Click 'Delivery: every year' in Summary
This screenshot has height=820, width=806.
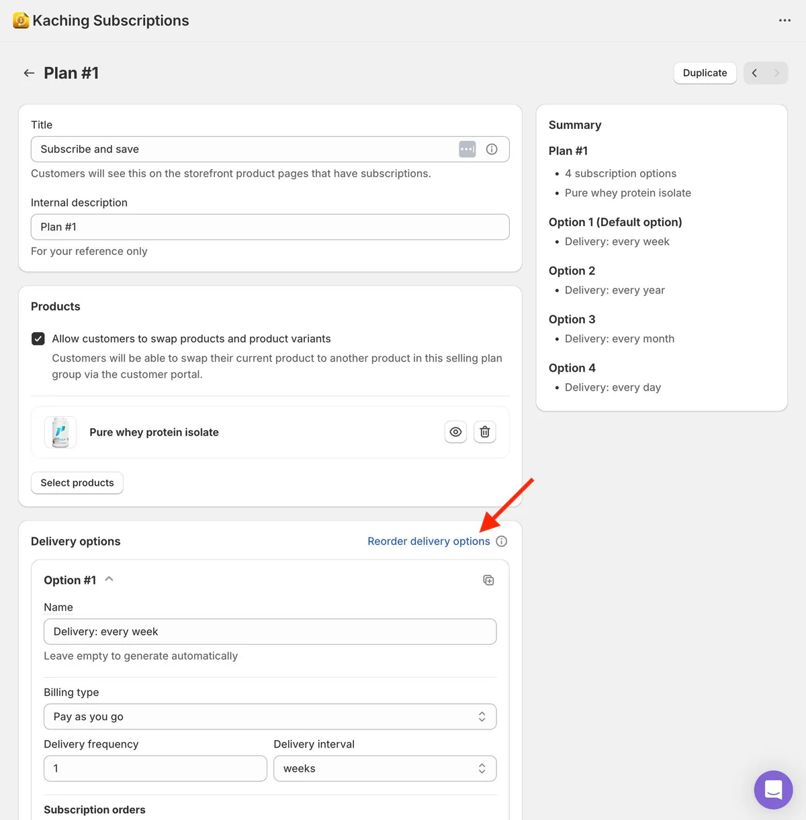(615, 290)
